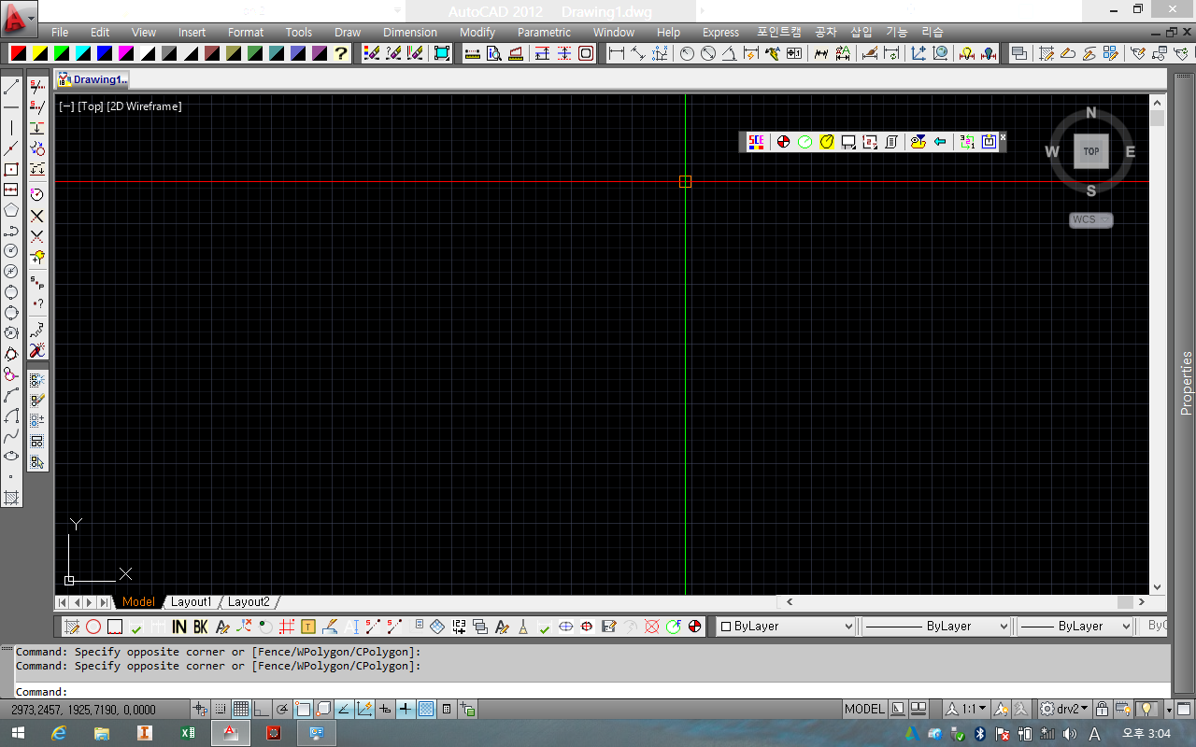
Task: Click the cascading windows icon in top toolbar
Action: coord(1019,53)
